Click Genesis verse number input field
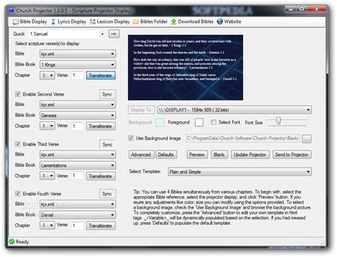 77,126
